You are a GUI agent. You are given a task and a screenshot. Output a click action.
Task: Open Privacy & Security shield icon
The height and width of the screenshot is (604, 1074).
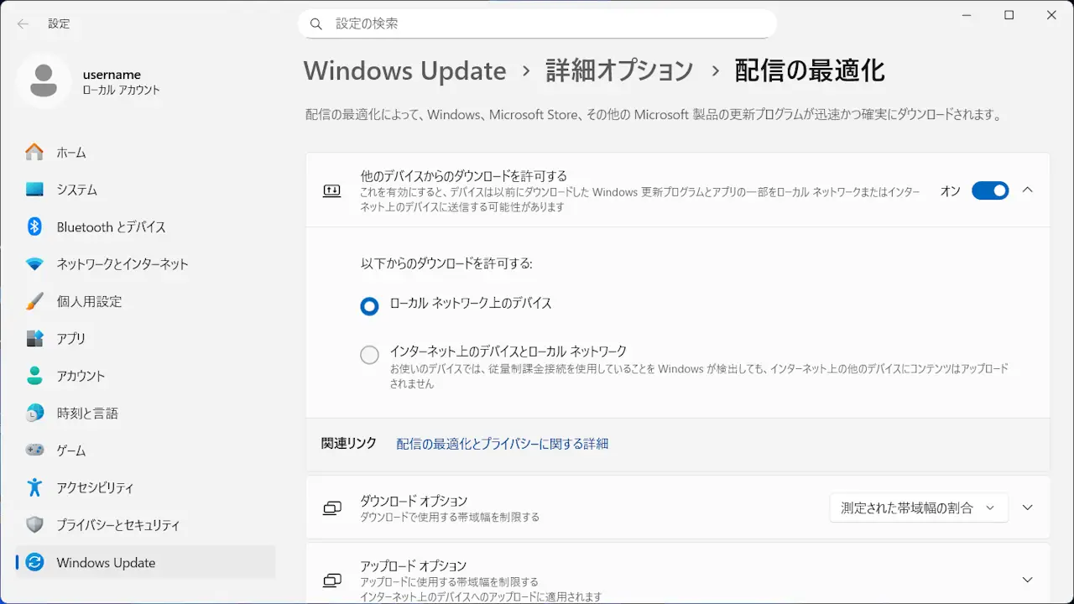click(x=34, y=525)
